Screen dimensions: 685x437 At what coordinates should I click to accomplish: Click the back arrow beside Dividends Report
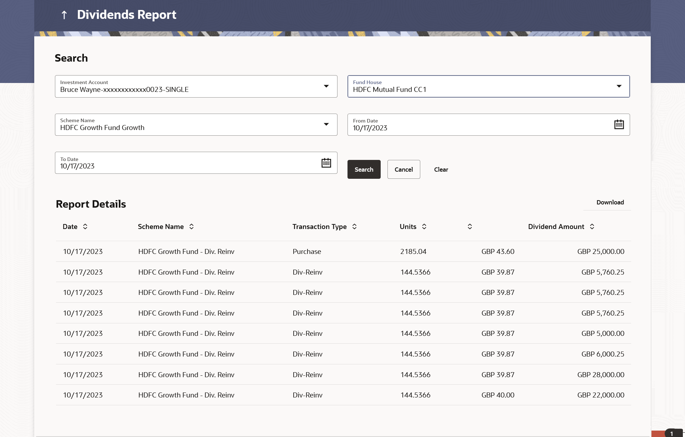point(64,15)
